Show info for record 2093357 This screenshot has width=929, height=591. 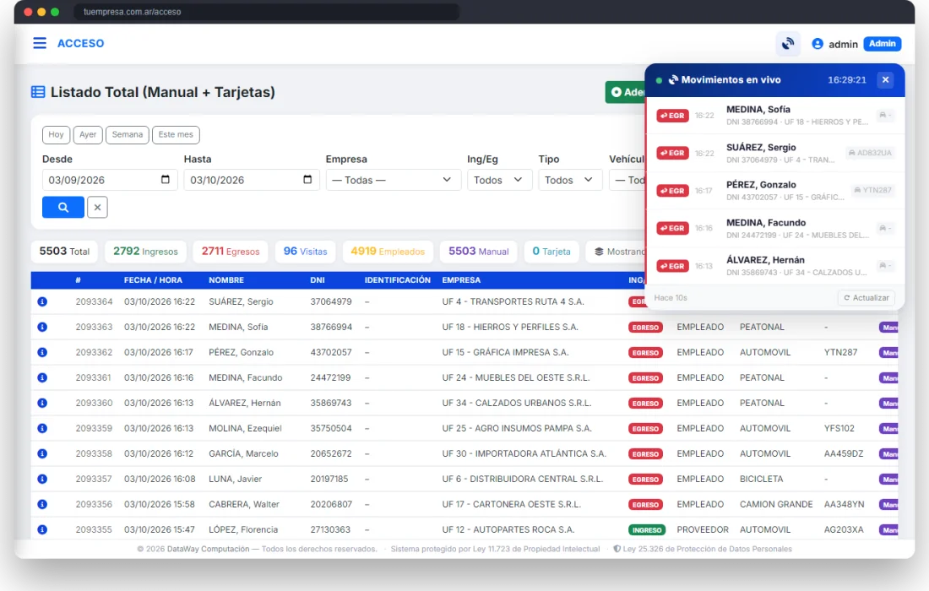coord(42,479)
